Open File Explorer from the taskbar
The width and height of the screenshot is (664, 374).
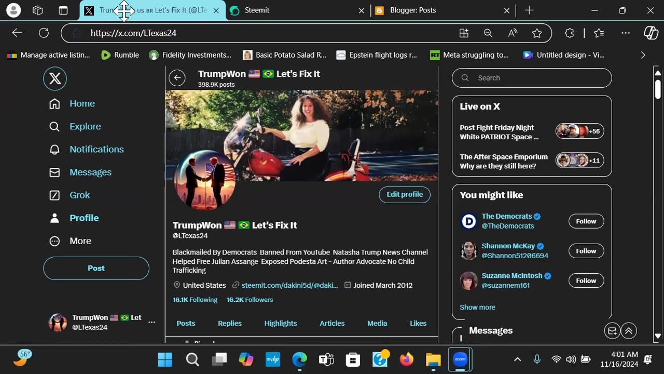point(433,359)
